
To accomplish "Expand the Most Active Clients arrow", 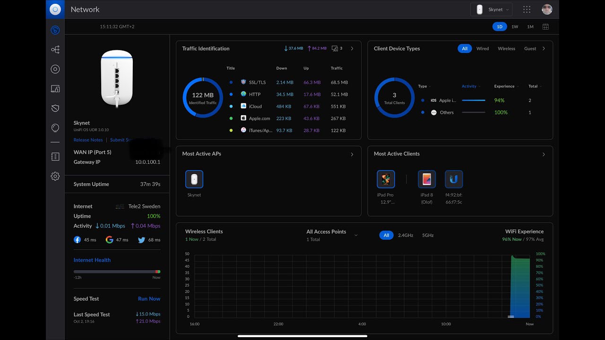I will click(x=544, y=154).
